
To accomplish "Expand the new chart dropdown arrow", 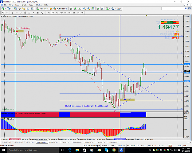I will click(5, 9).
